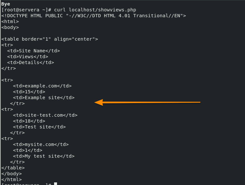Screen dimensions: 245x185
Task: Click the orange arrow annotation
Action: [147, 102]
